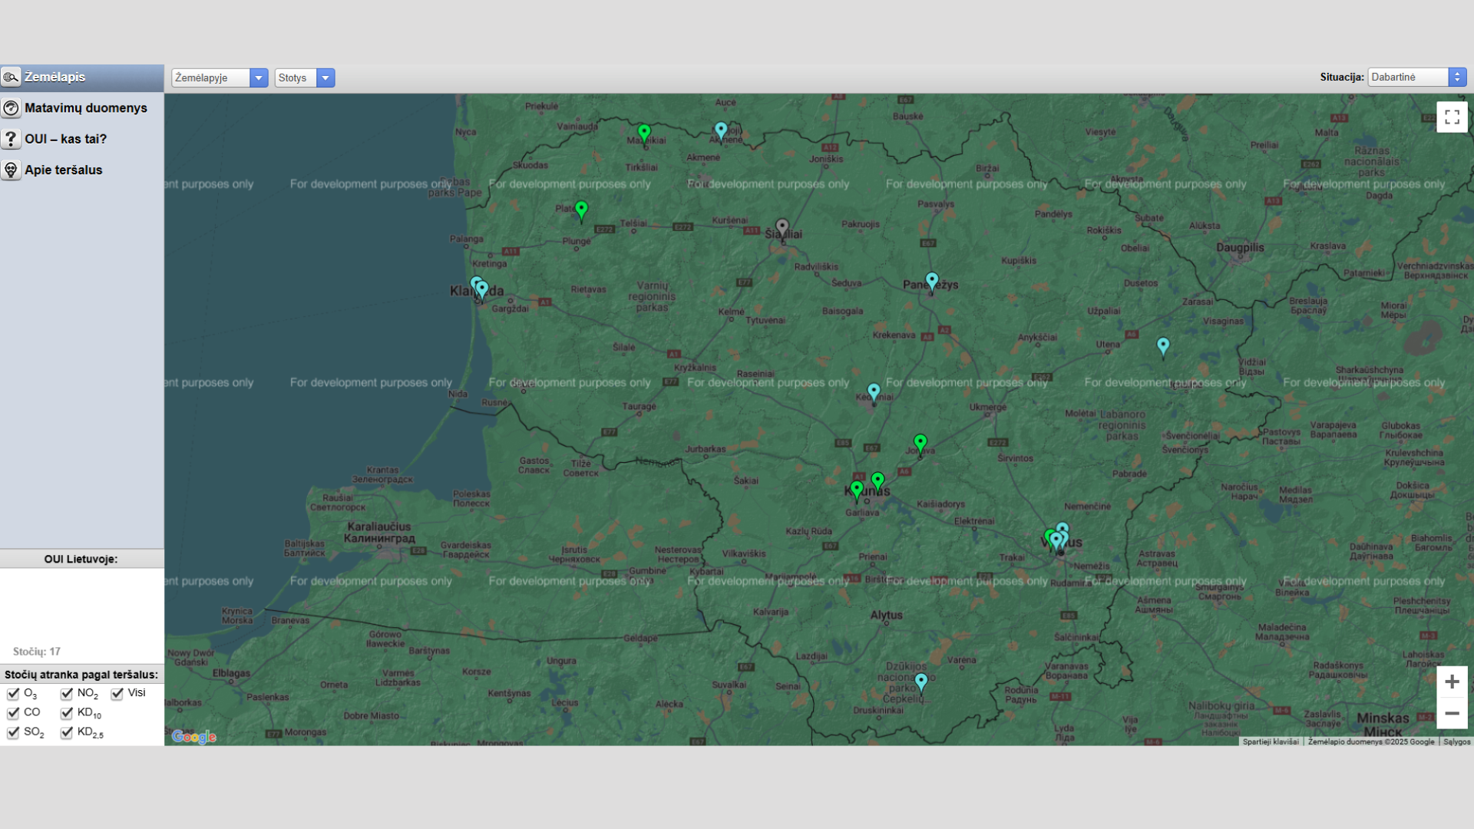Toggle the KD10 pollutant checkbox
Viewport: 1474px width, 829px height.
click(x=67, y=713)
